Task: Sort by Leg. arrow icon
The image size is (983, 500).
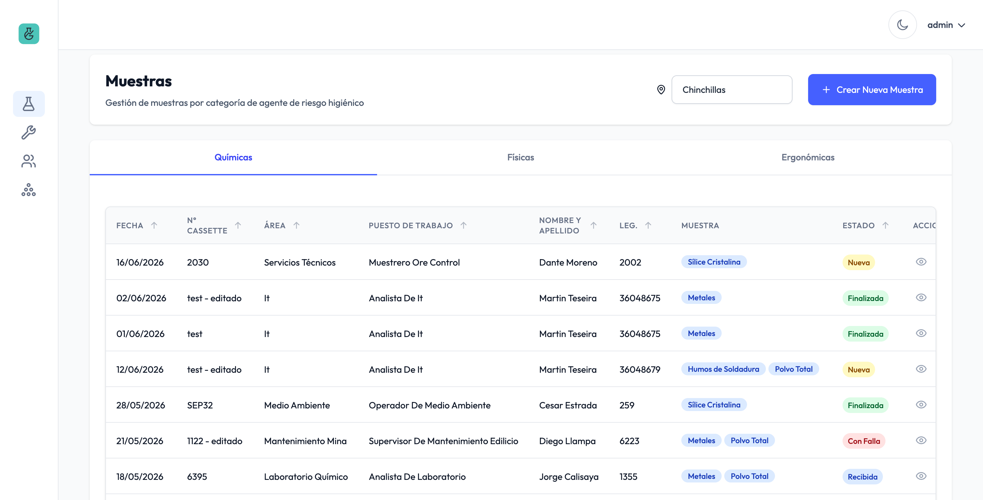Action: pyautogui.click(x=648, y=225)
